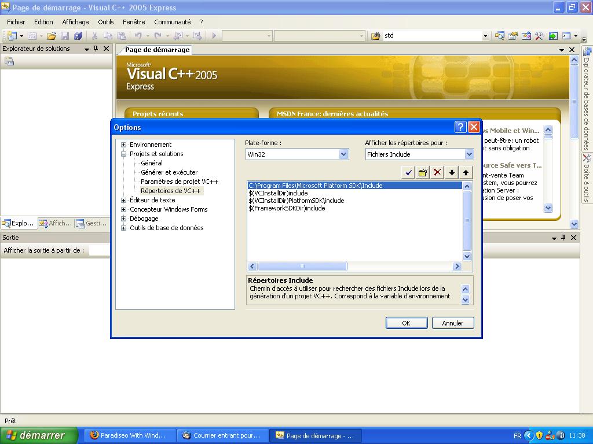The width and height of the screenshot is (593, 444).
Task: Collapse the Projets et solutions tree node
Action: point(123,154)
